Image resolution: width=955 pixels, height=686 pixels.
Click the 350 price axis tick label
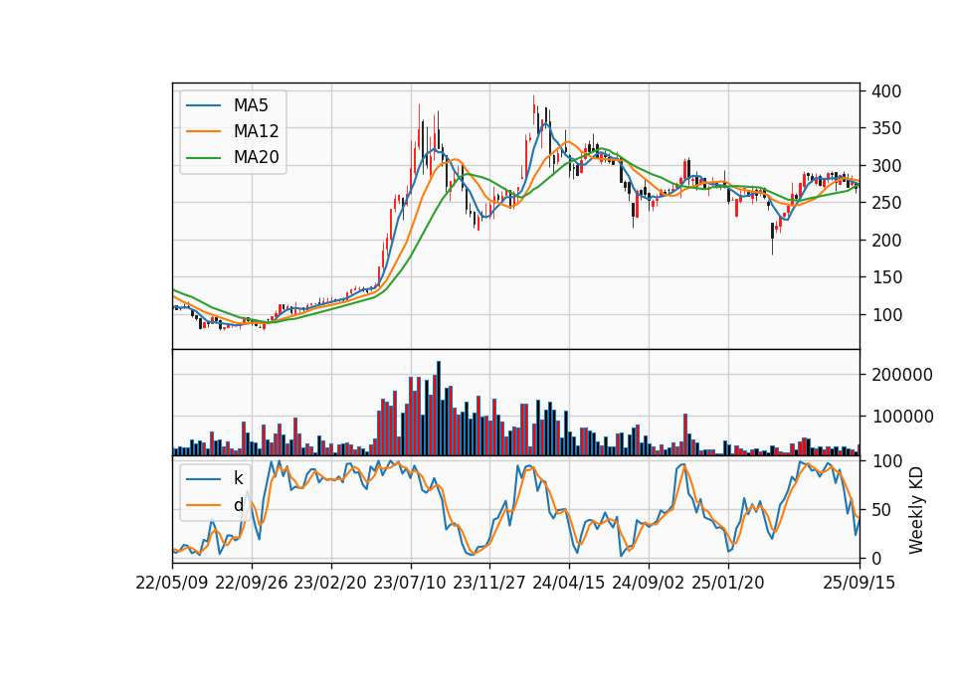[886, 128]
